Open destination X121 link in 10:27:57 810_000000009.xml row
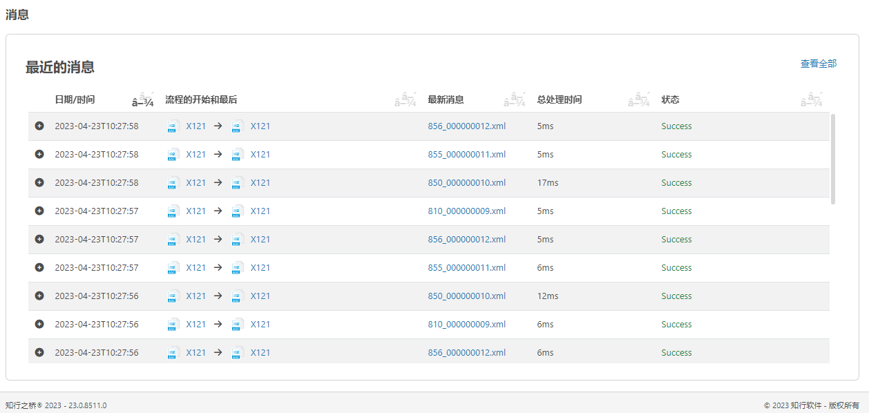Screen dimensions: 869x413 (x=260, y=211)
